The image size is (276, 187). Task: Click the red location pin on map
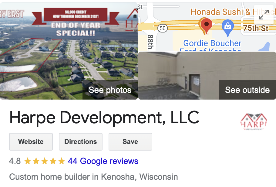pyautogui.click(x=206, y=25)
